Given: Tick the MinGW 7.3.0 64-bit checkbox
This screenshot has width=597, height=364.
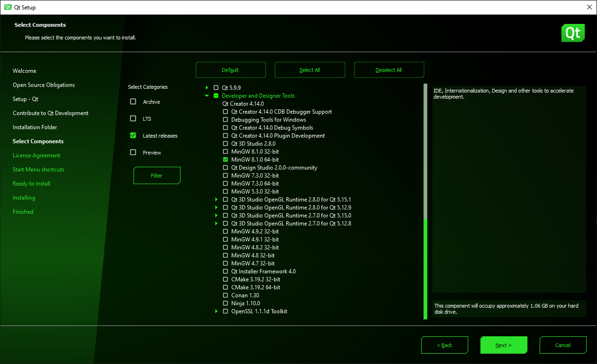Looking at the screenshot, I should coord(226,184).
